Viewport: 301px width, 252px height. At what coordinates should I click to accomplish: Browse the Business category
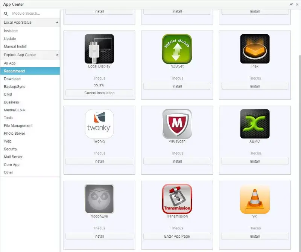point(30,102)
